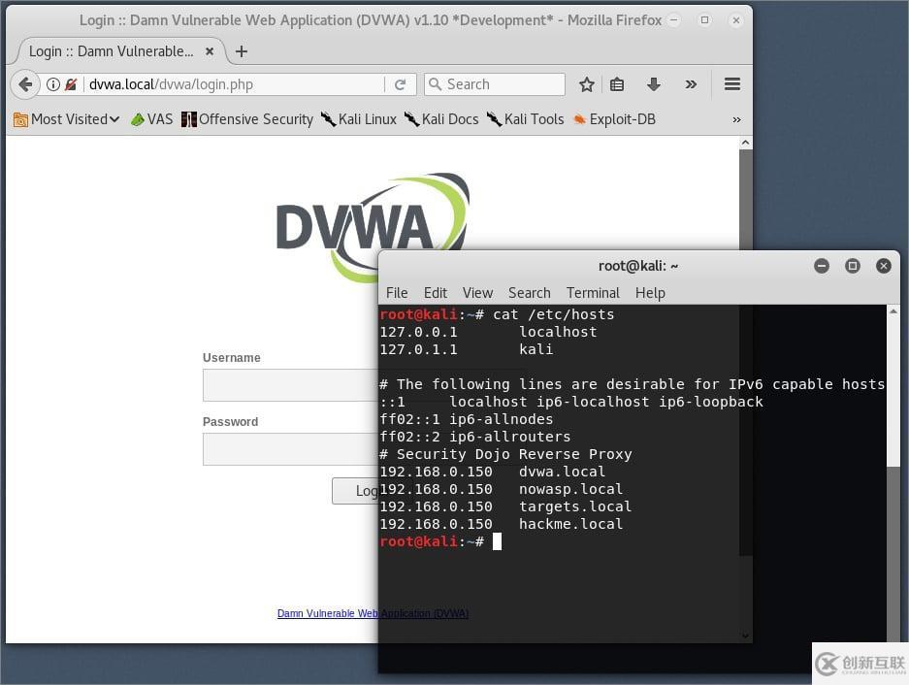Expand toolbar overflow chevron
This screenshot has width=909, height=685.
pyautogui.click(x=691, y=84)
